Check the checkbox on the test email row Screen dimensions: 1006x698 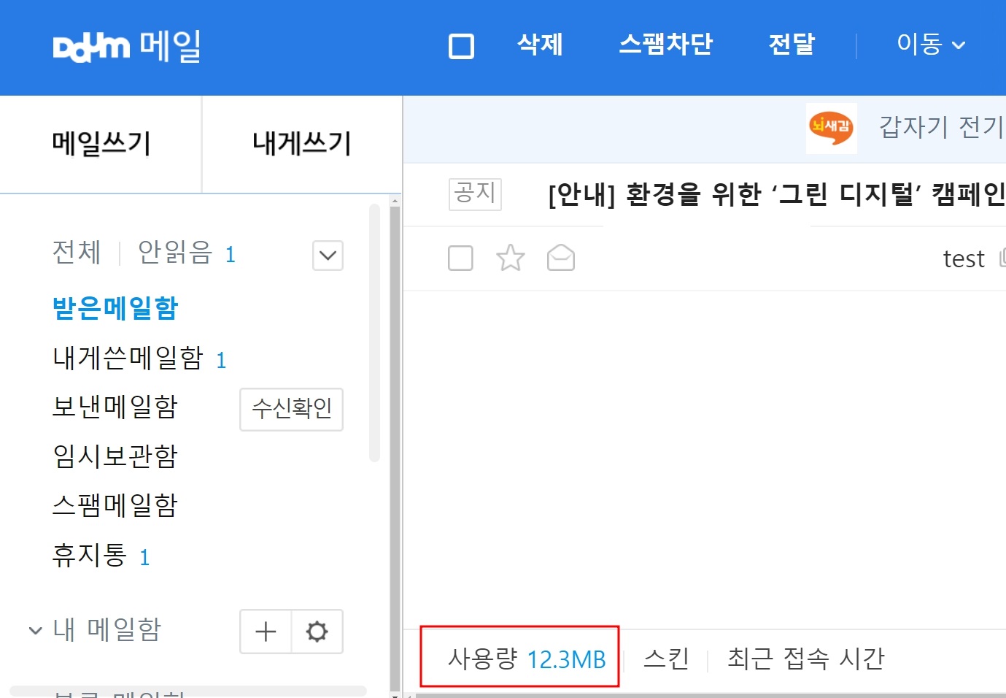tap(460, 257)
